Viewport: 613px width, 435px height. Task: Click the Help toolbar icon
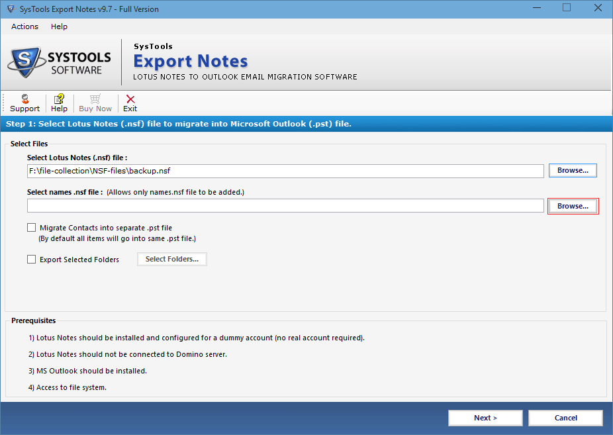(59, 99)
